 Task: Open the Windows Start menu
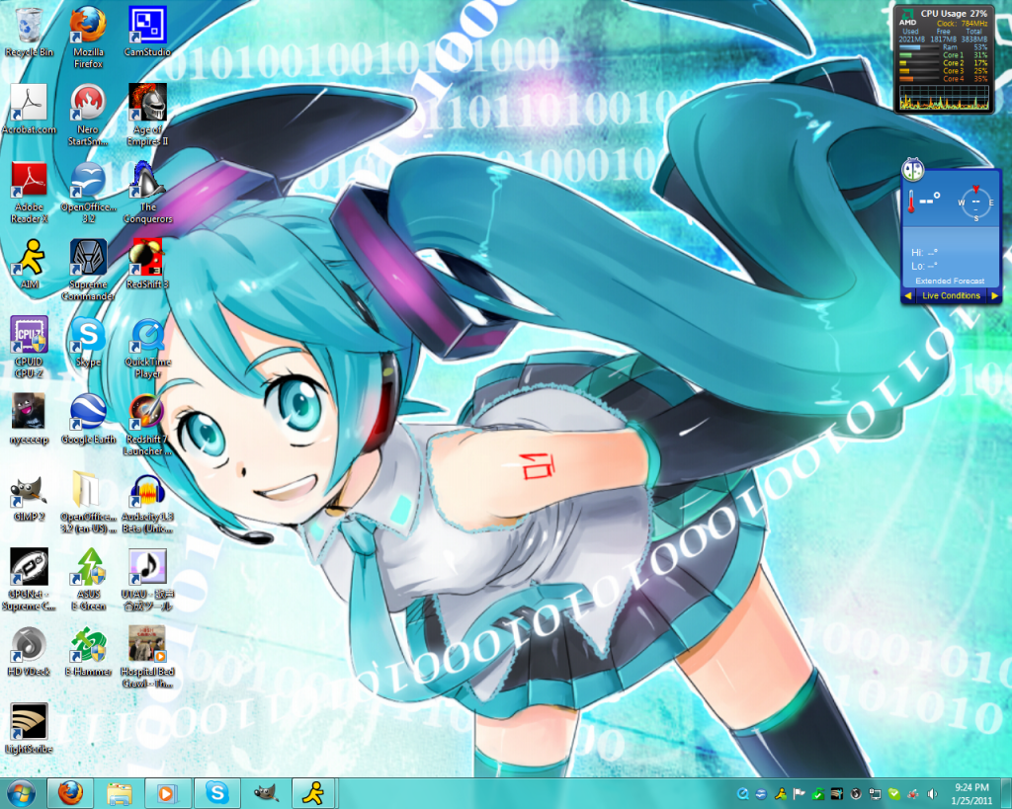coord(21,793)
